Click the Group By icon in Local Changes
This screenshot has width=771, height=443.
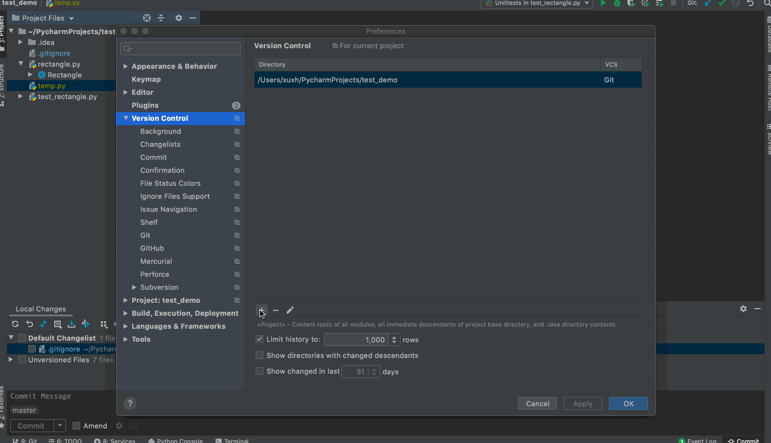click(x=103, y=324)
